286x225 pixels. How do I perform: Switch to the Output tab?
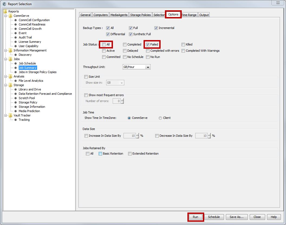tap(204, 15)
